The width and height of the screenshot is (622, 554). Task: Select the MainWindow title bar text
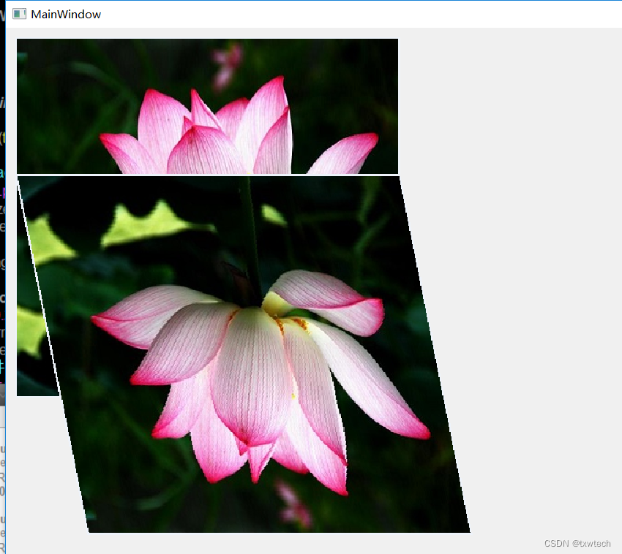pos(63,13)
